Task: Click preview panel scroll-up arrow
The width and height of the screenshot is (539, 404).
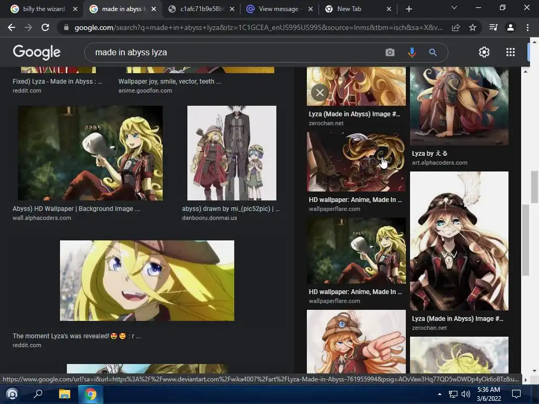Action: coord(525,72)
